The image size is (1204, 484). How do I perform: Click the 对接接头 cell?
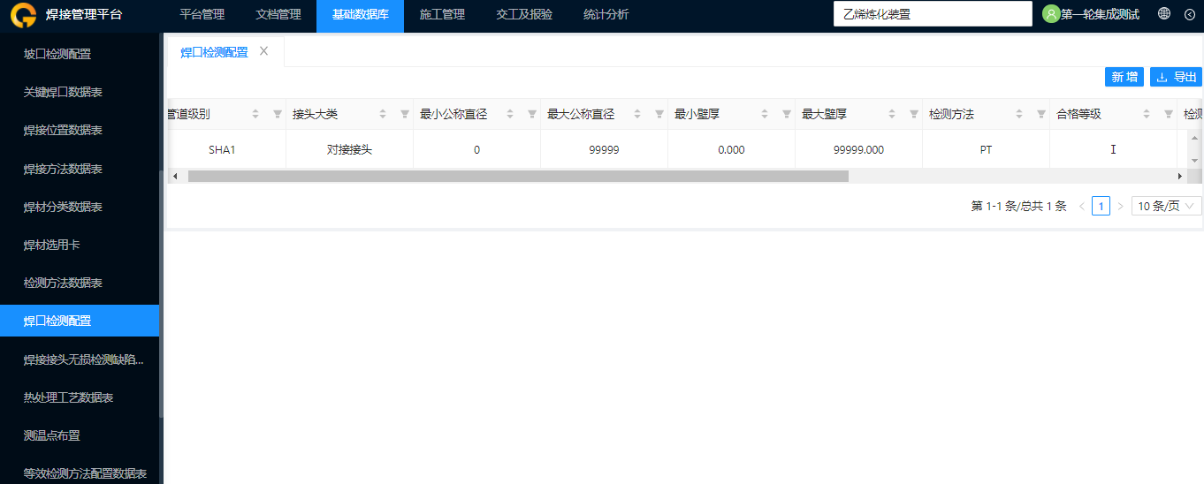[350, 150]
